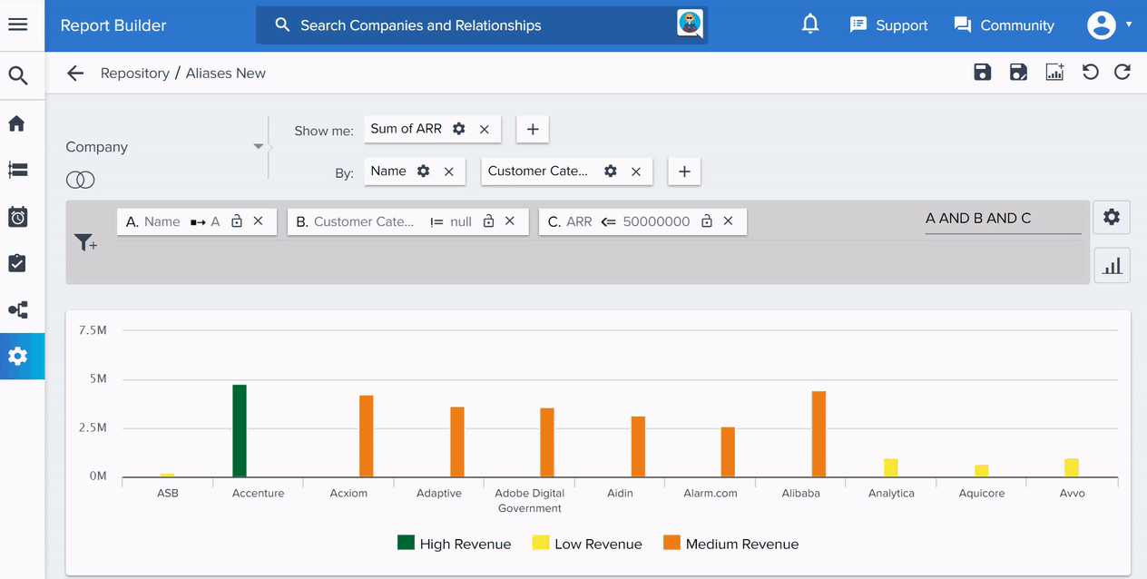Click the save report icon
The height and width of the screenshot is (579, 1147).
tap(982, 73)
